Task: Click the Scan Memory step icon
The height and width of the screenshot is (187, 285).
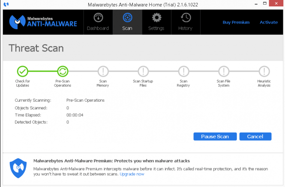Action: point(103,71)
